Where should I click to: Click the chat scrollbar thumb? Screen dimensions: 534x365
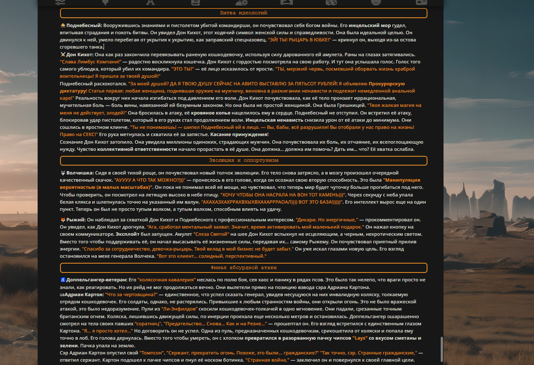click(441, 349)
